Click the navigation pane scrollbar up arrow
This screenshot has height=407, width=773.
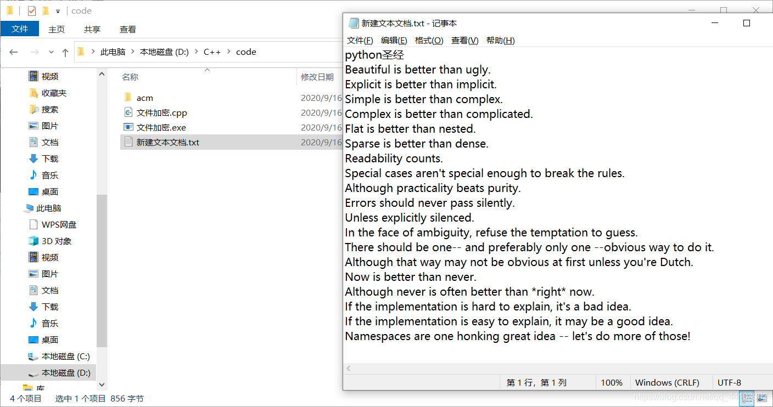(102, 74)
